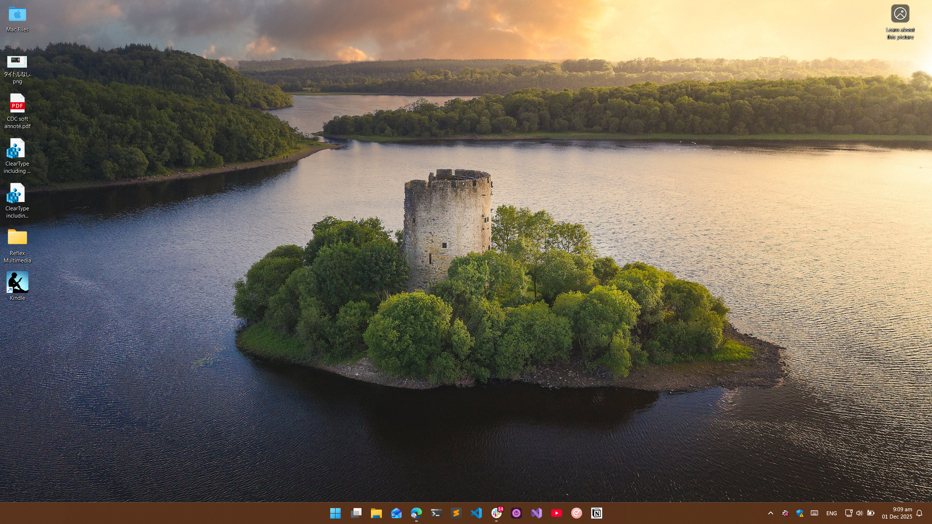This screenshot has height=524, width=932.
Task: Open the ENG language switcher
Action: [831, 513]
